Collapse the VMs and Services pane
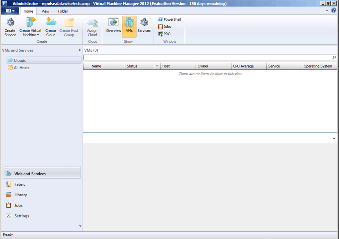 [79, 50]
